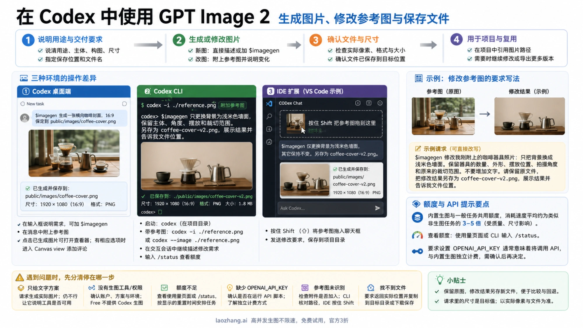
Task: Click the user avatar in Codex desktop chat
Action: 25,118
